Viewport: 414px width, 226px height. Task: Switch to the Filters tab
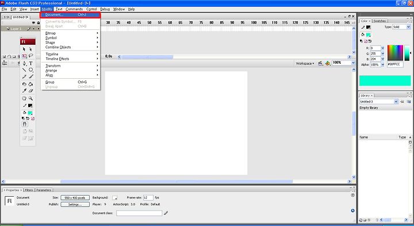[29, 190]
